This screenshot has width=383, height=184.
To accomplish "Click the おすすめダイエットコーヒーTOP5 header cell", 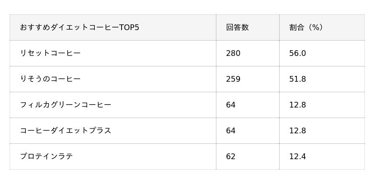I will tap(113, 27).
